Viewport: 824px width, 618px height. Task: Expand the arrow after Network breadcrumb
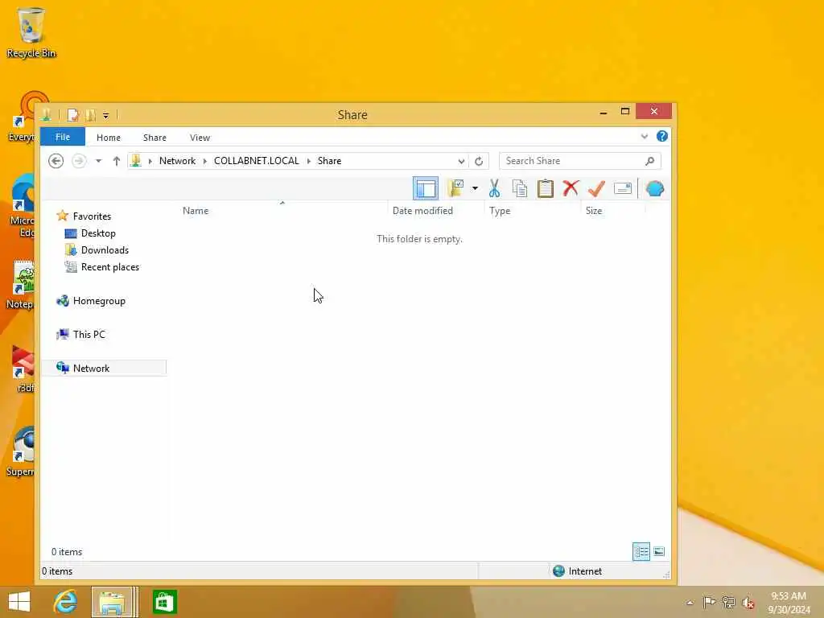[x=205, y=161]
